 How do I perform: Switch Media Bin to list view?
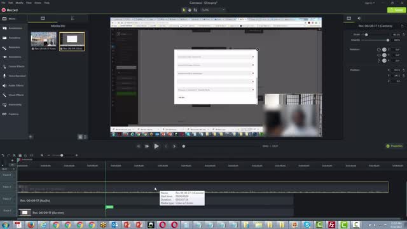coord(85,137)
